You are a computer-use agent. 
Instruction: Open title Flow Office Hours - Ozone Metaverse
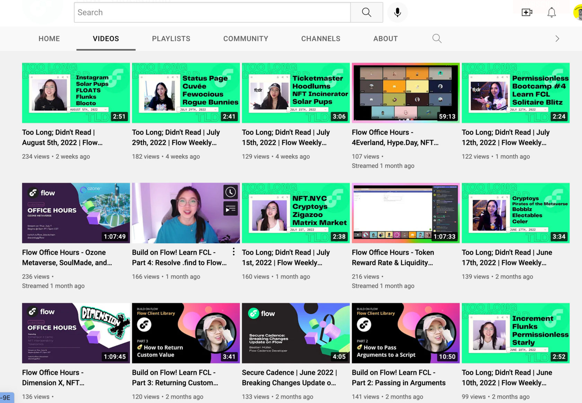click(67, 258)
